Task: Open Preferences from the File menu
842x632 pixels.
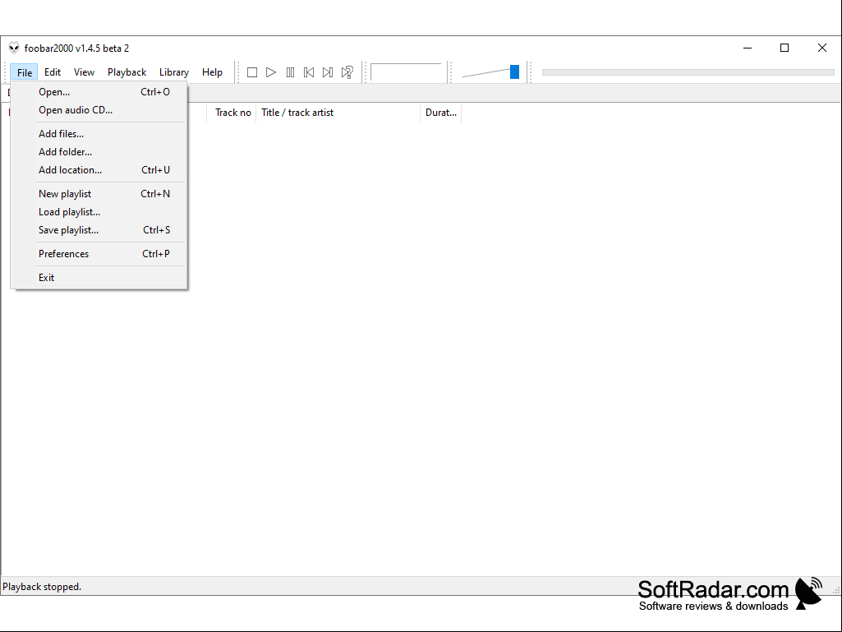Action: click(99, 254)
